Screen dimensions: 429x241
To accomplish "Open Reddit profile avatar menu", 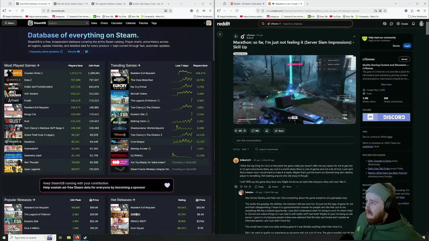I will pos(421,24).
